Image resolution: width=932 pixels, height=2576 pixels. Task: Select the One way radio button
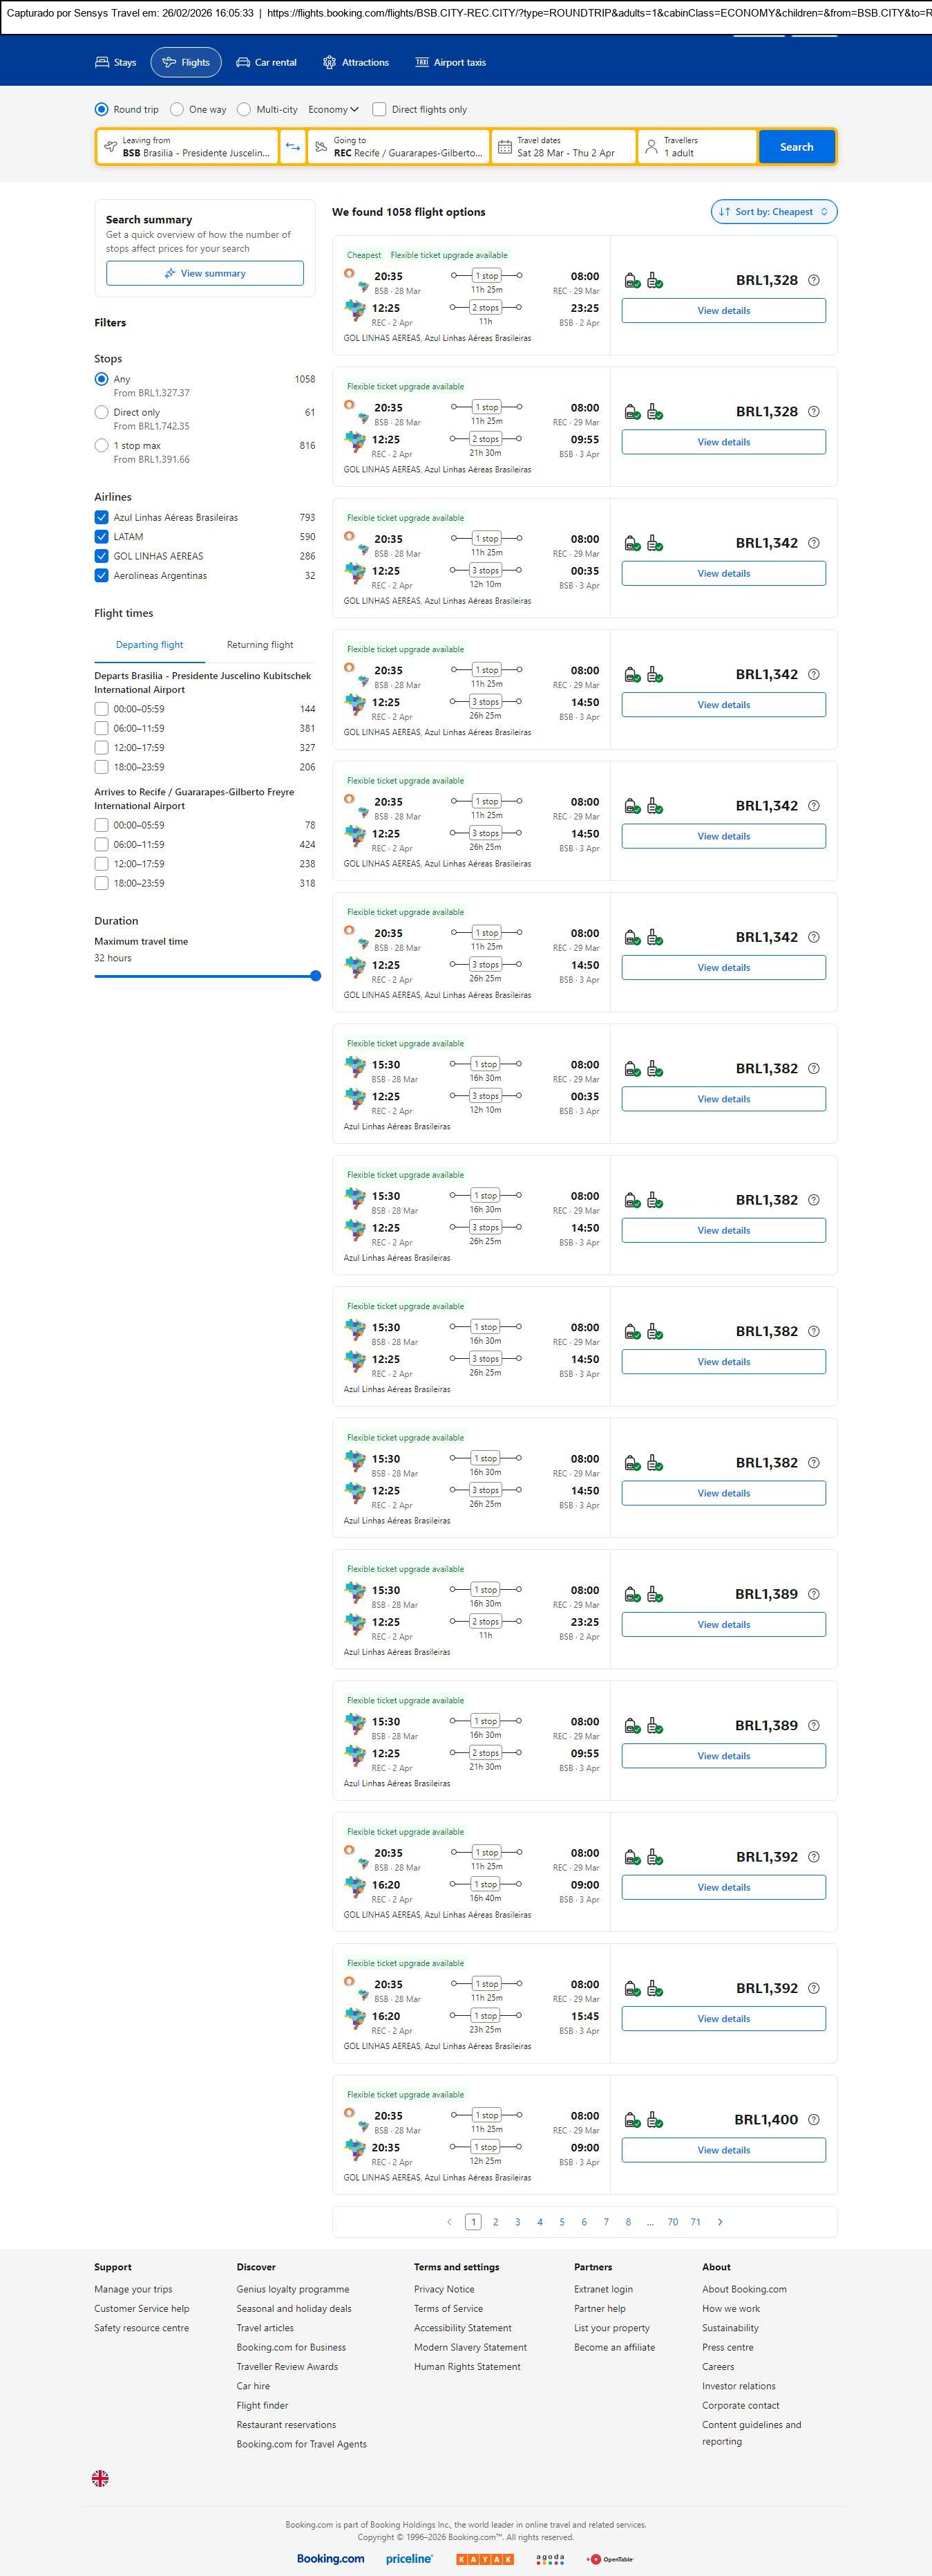tap(177, 109)
